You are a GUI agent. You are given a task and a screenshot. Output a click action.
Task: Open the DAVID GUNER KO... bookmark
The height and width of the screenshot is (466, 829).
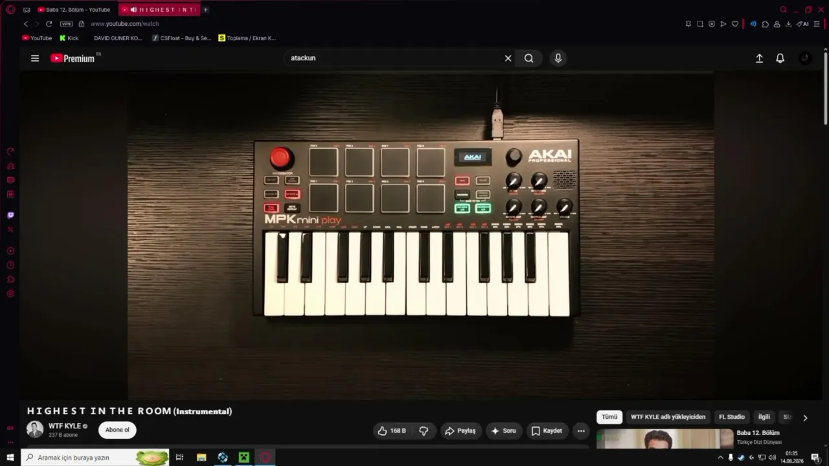pyautogui.click(x=118, y=38)
